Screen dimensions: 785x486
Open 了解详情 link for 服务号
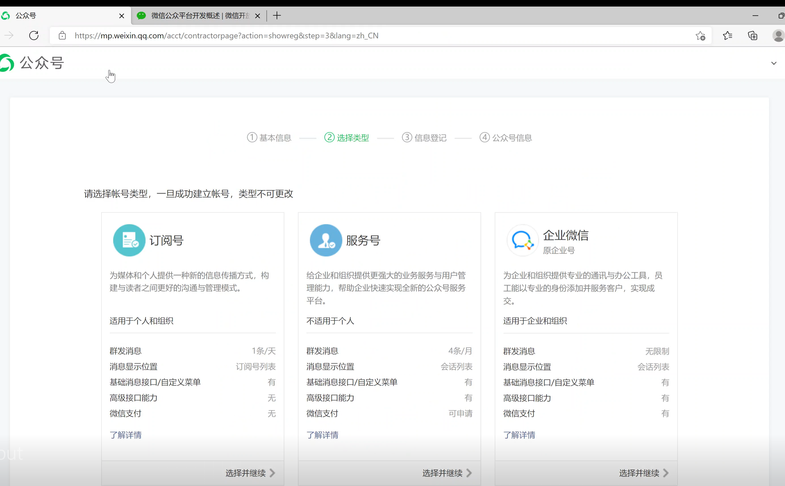point(322,435)
